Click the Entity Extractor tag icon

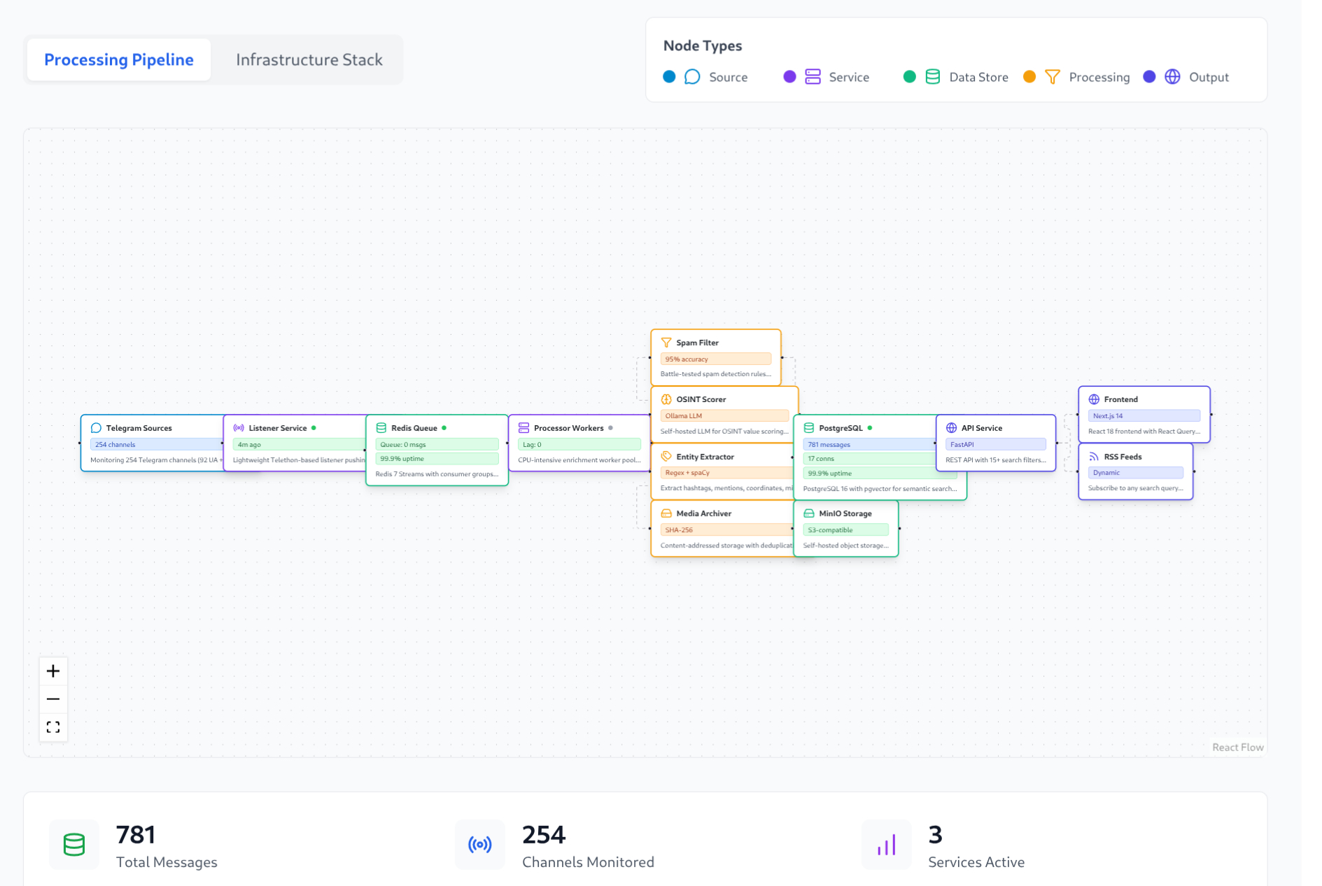[x=666, y=457]
